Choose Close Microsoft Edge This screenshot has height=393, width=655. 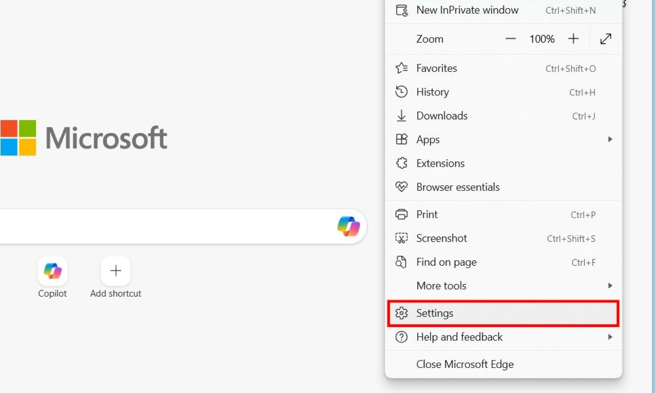504,364
